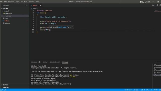Select the highlighted last powershell terminal entry
Viewport: 161px width, 91px height.
tap(157, 75)
